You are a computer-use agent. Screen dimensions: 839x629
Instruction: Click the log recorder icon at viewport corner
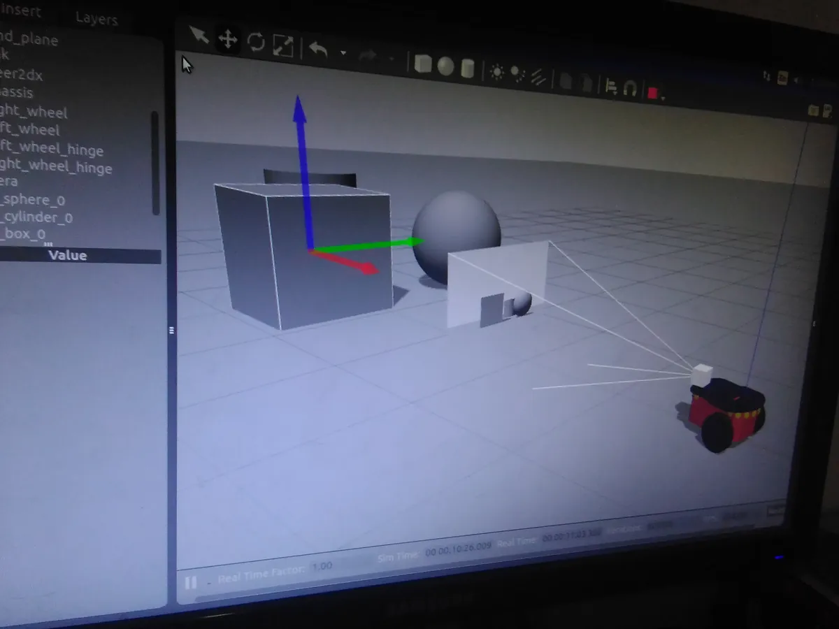point(828,110)
